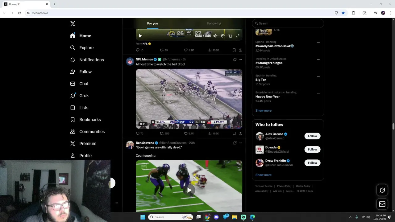
Task: Like the NFL post with 1.2K likes
Action: point(189,50)
